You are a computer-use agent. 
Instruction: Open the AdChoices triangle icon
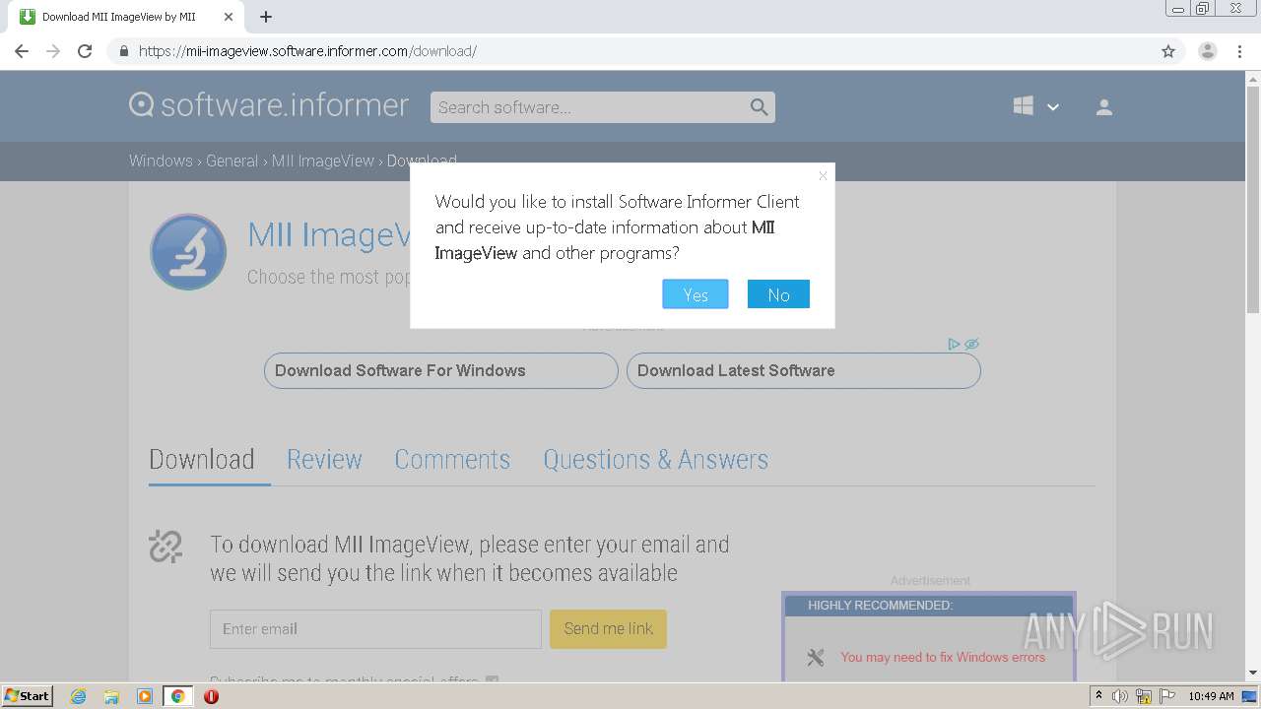pyautogui.click(x=954, y=344)
